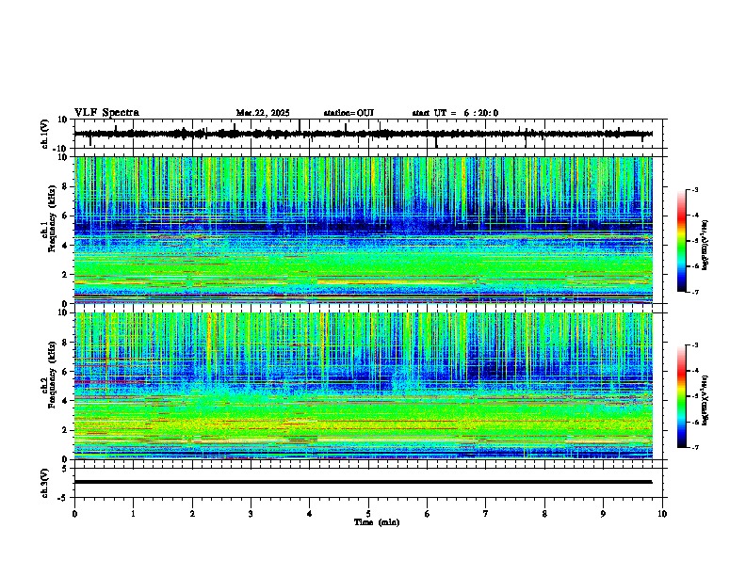This screenshot has height=576, width=746.
Task: Click time axis tick label "0"
Action: [74, 514]
